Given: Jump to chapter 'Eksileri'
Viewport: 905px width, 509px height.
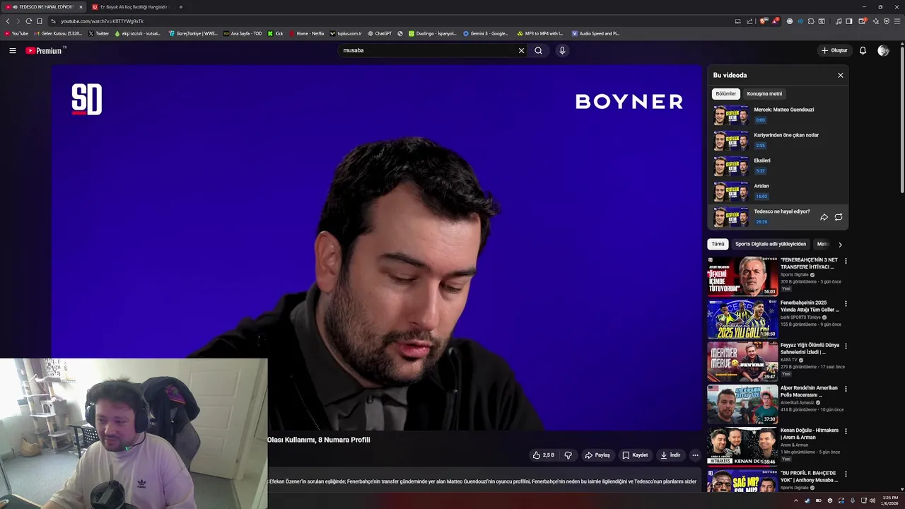Looking at the screenshot, I should tap(778, 166).
